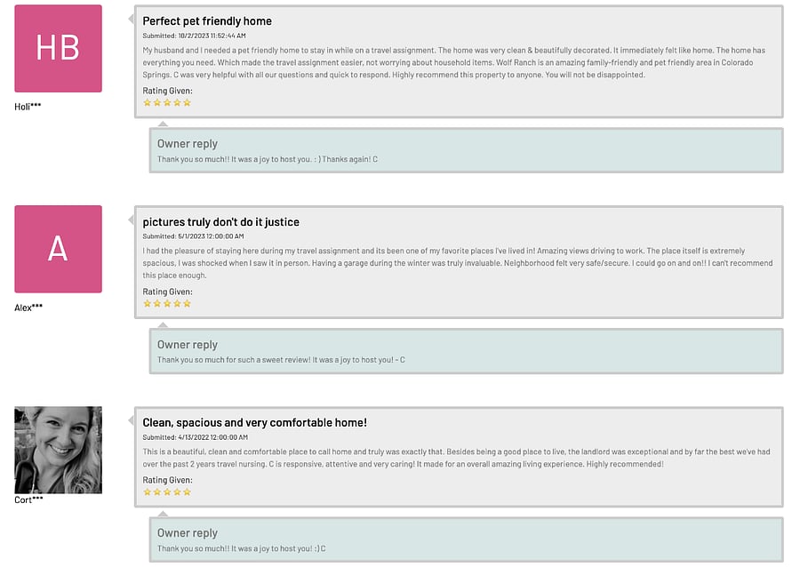Viewport: 800px width, 567px height.
Task: Click the star rating on Holi's review
Action: (167, 103)
